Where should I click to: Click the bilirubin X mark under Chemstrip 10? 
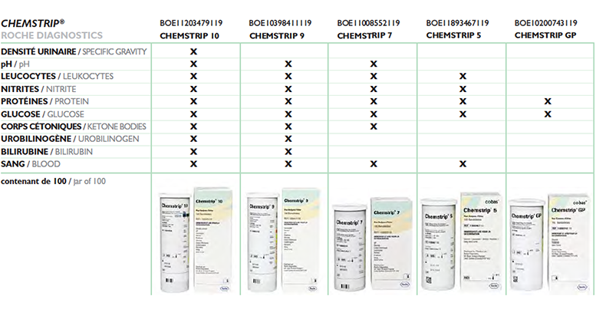pos(193,152)
